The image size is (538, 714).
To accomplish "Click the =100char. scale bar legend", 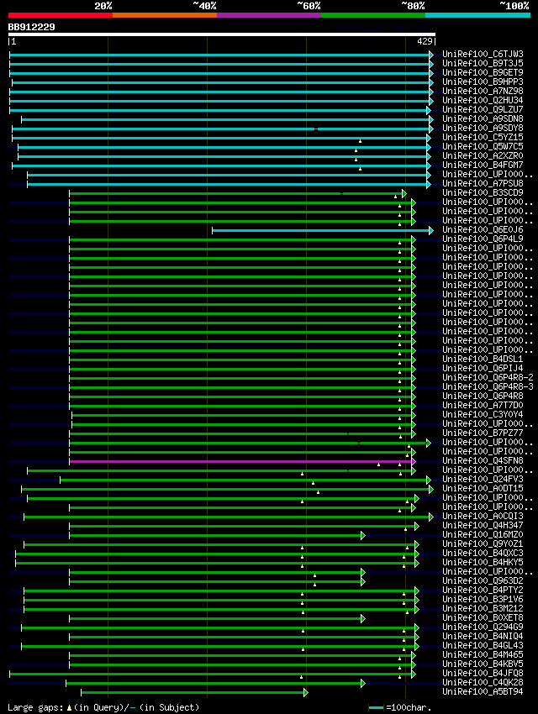I will (400, 707).
